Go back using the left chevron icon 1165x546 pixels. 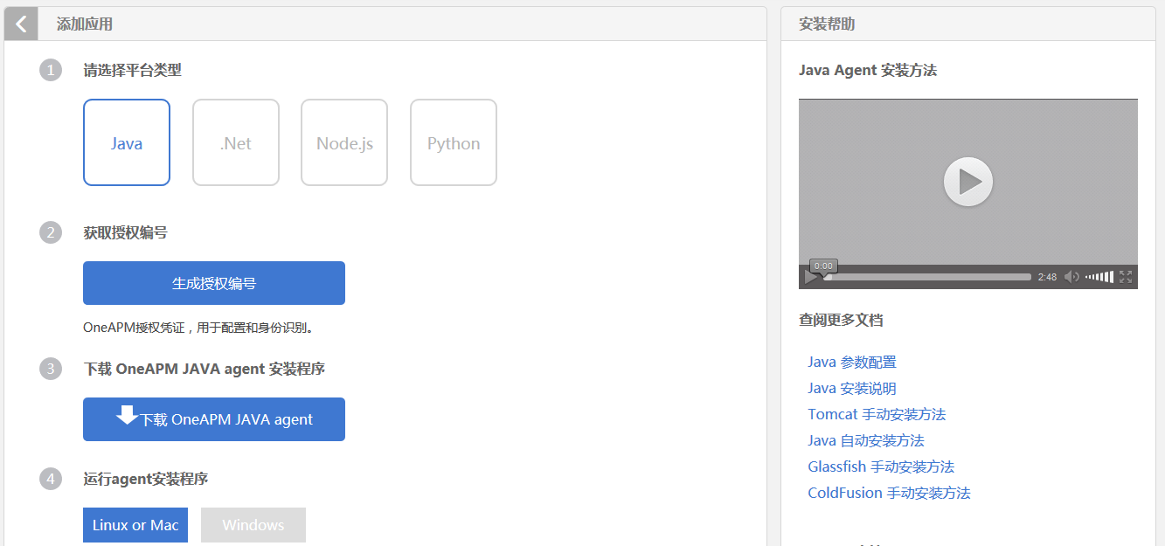21,24
